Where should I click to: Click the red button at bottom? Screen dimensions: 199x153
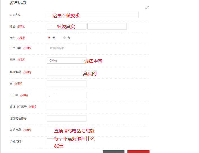point(138,152)
